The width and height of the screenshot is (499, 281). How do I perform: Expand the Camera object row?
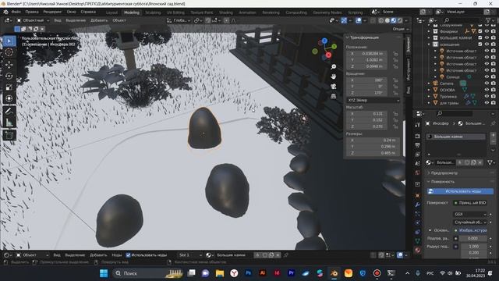[429, 84]
